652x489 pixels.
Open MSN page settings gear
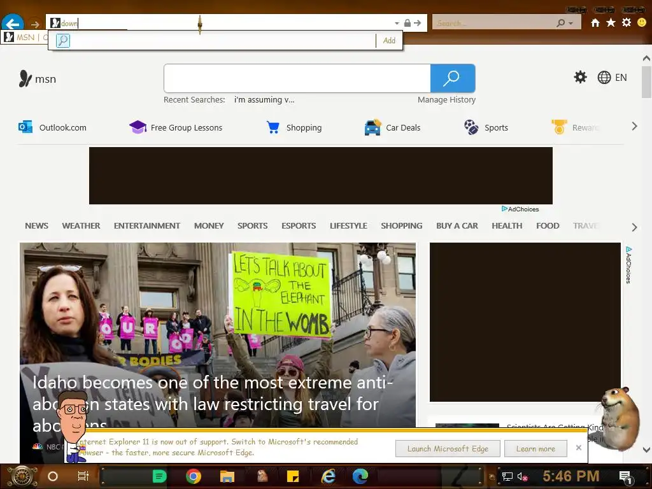(580, 77)
